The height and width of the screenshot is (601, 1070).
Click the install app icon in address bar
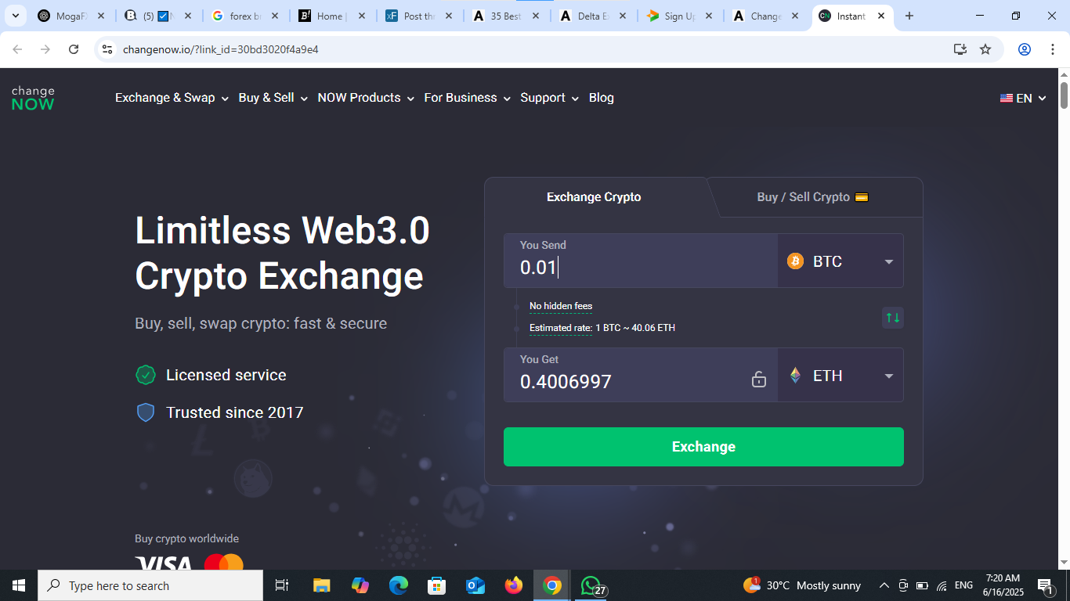960,49
